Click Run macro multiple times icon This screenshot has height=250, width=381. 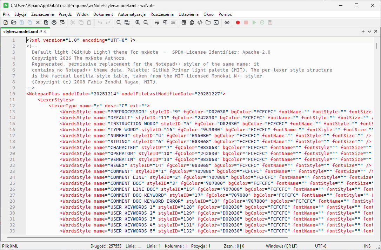tap(262, 22)
